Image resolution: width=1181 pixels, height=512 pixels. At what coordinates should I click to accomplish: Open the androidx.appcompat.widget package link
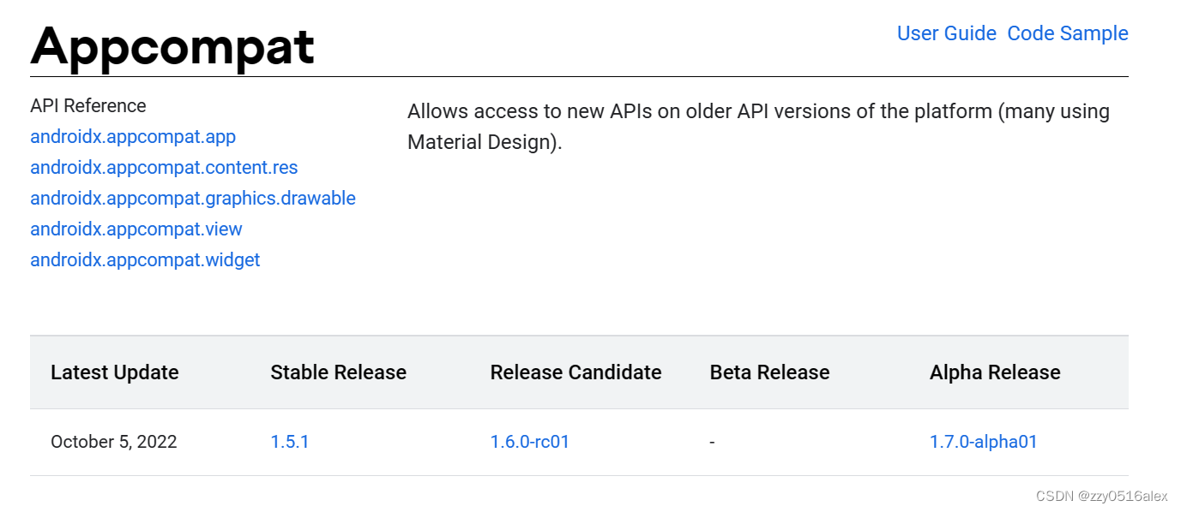(145, 260)
